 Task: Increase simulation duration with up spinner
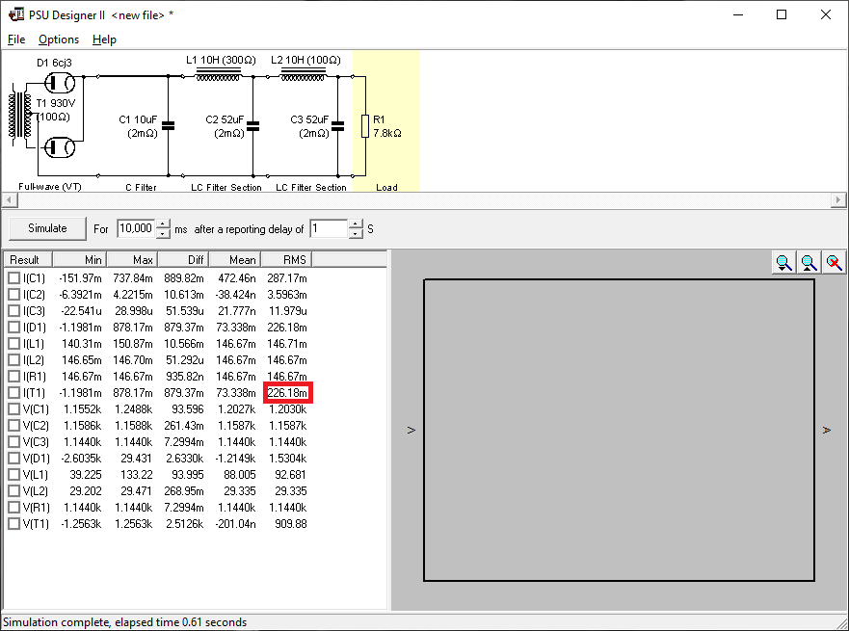click(x=163, y=223)
